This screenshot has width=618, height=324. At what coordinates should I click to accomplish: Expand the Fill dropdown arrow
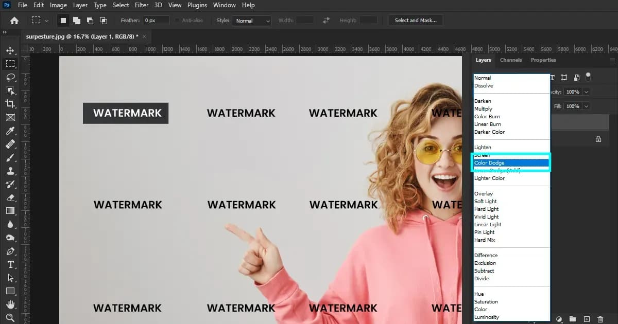[x=587, y=106]
